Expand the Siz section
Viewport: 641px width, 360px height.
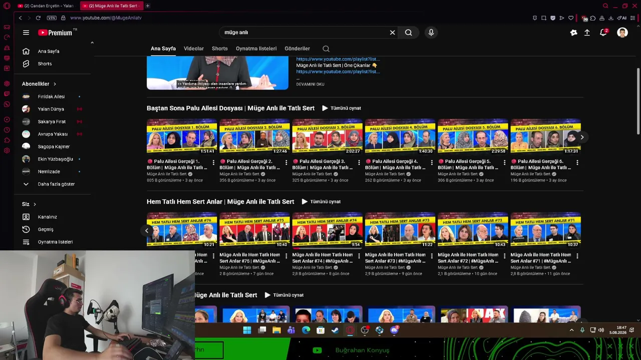click(29, 204)
